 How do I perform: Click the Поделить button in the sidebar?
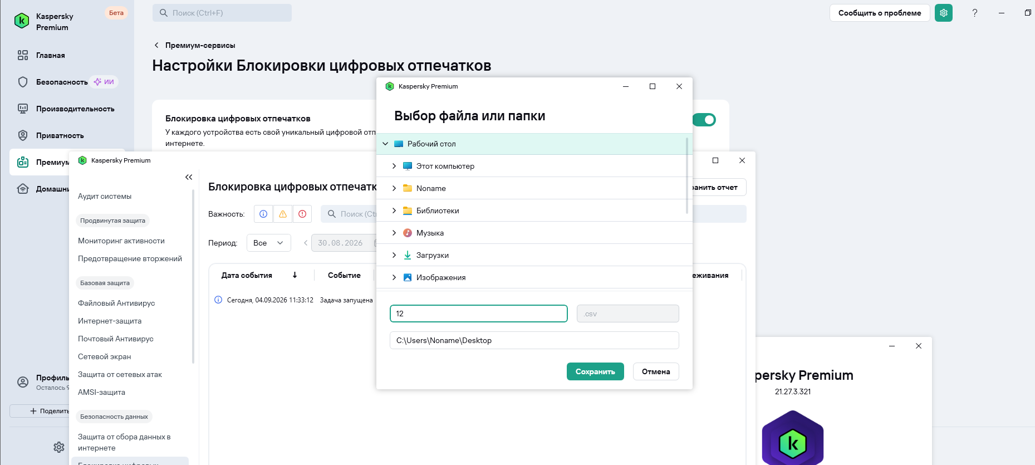pyautogui.click(x=40, y=411)
